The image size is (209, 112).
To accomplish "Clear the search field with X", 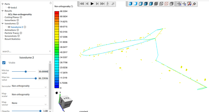I will click(50, 51).
